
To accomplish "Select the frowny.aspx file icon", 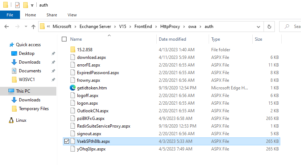I will [73, 80].
